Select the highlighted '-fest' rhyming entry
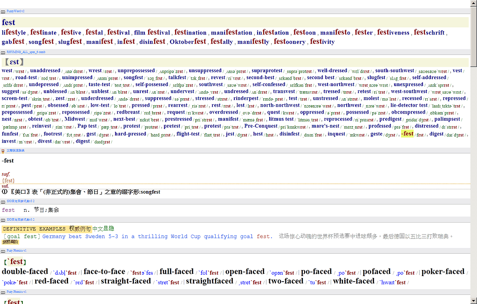Viewport: 477px width, 304px height. (x=407, y=134)
